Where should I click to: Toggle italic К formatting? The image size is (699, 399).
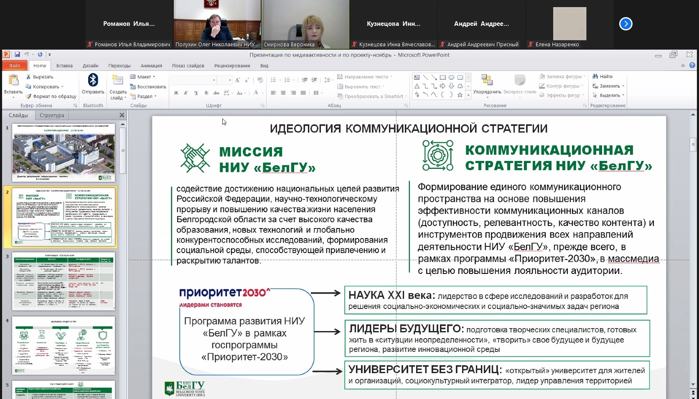point(186,93)
